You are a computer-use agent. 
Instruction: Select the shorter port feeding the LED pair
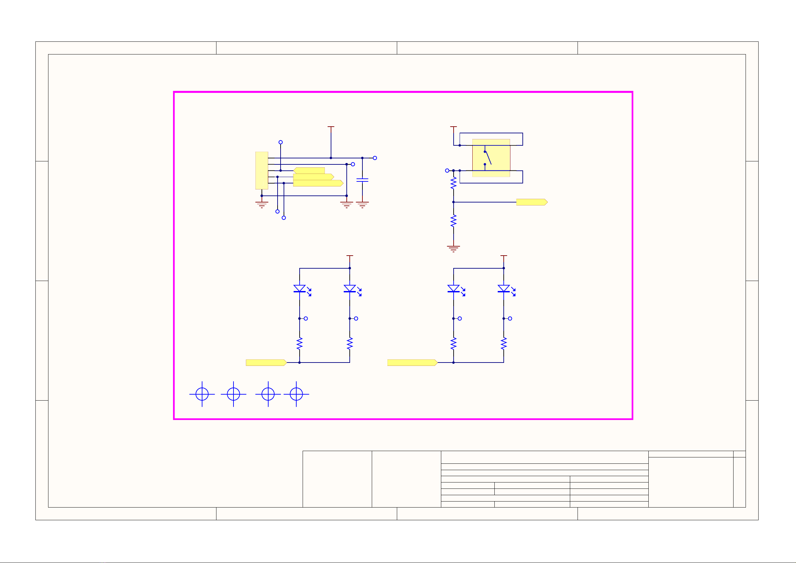pyautogui.click(x=266, y=363)
